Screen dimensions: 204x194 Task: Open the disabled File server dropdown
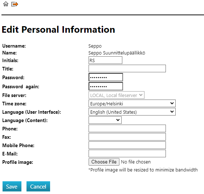coord(117,95)
